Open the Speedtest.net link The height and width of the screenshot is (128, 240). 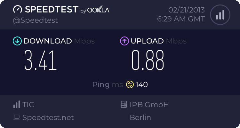(x=48, y=117)
